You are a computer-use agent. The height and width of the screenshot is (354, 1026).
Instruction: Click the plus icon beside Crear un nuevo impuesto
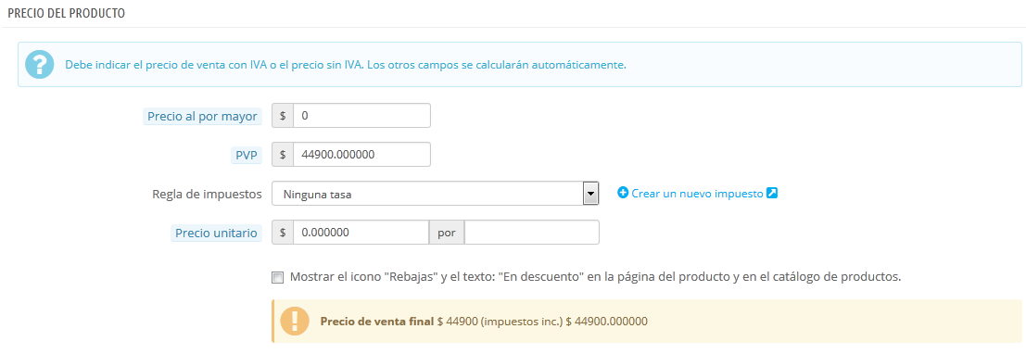click(623, 193)
